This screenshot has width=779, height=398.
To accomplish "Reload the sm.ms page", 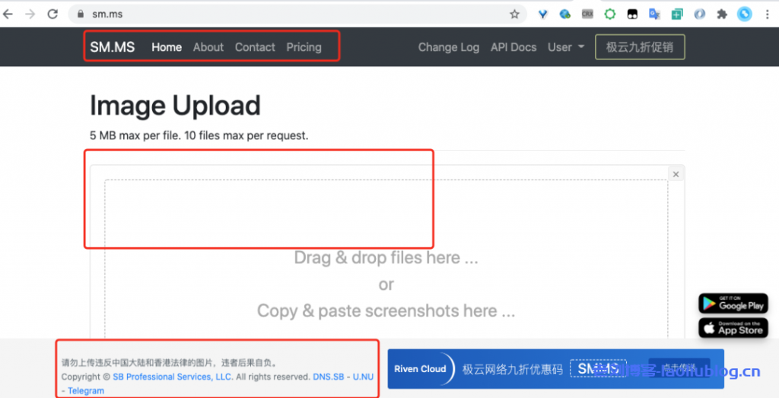I will pyautogui.click(x=52, y=14).
